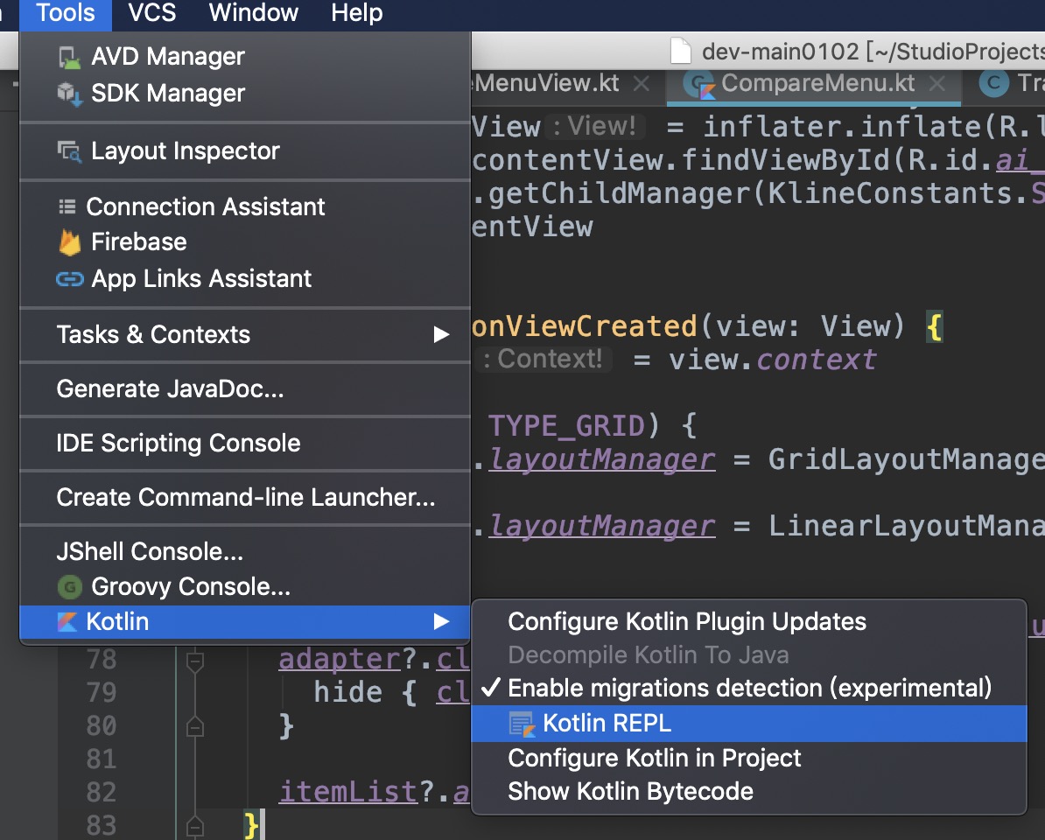Click layoutManager before GridLayoutManager
This screenshot has height=840, width=1045.
tap(602, 460)
